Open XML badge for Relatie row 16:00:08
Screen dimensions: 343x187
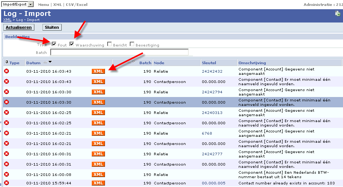pyautogui.click(x=98, y=174)
